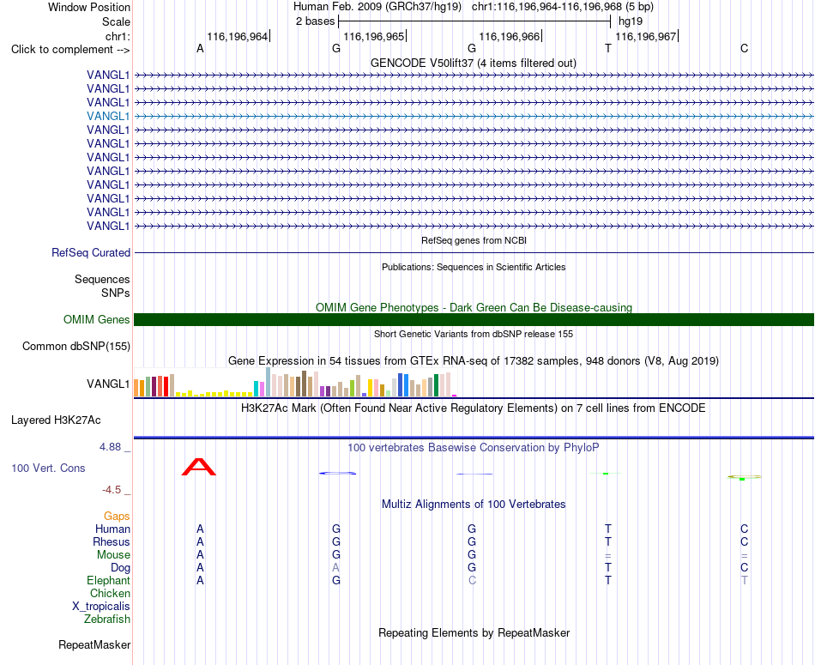
Task: Open 'Short Genetic Variants from dbSNP release 155'
Action: [x=474, y=334]
